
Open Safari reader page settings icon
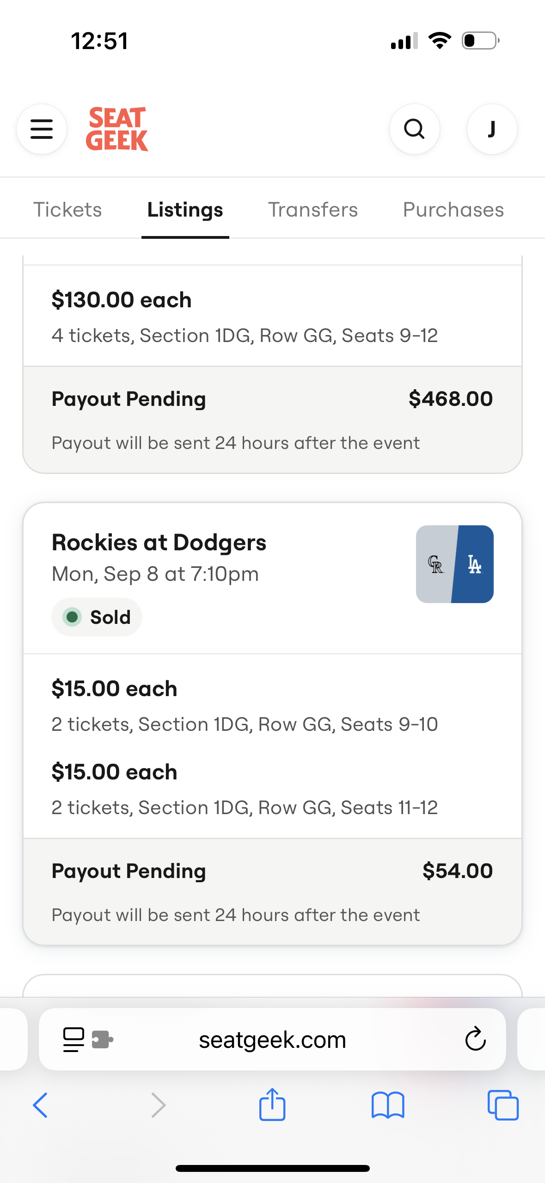pos(73,1040)
